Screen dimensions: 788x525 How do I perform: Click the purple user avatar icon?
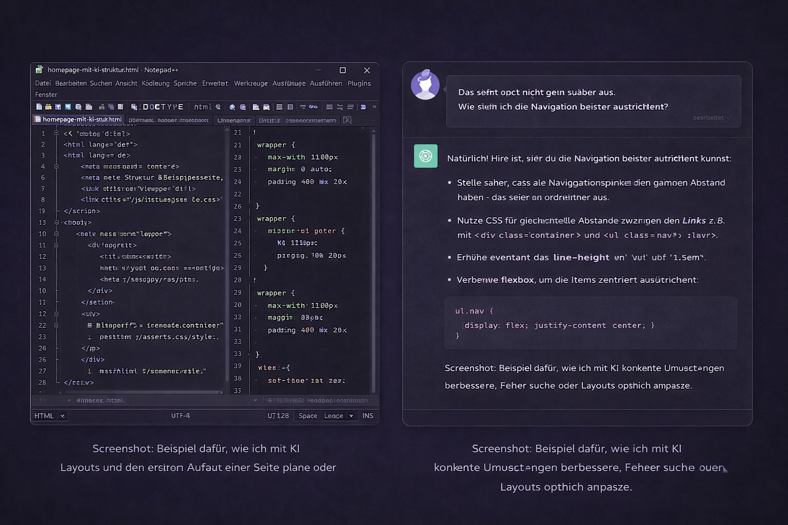[425, 85]
